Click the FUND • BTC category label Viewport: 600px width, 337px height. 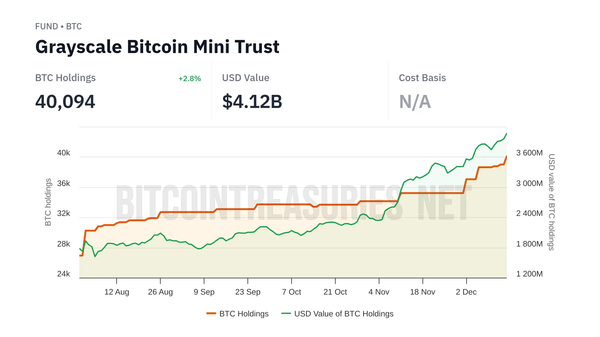58,27
